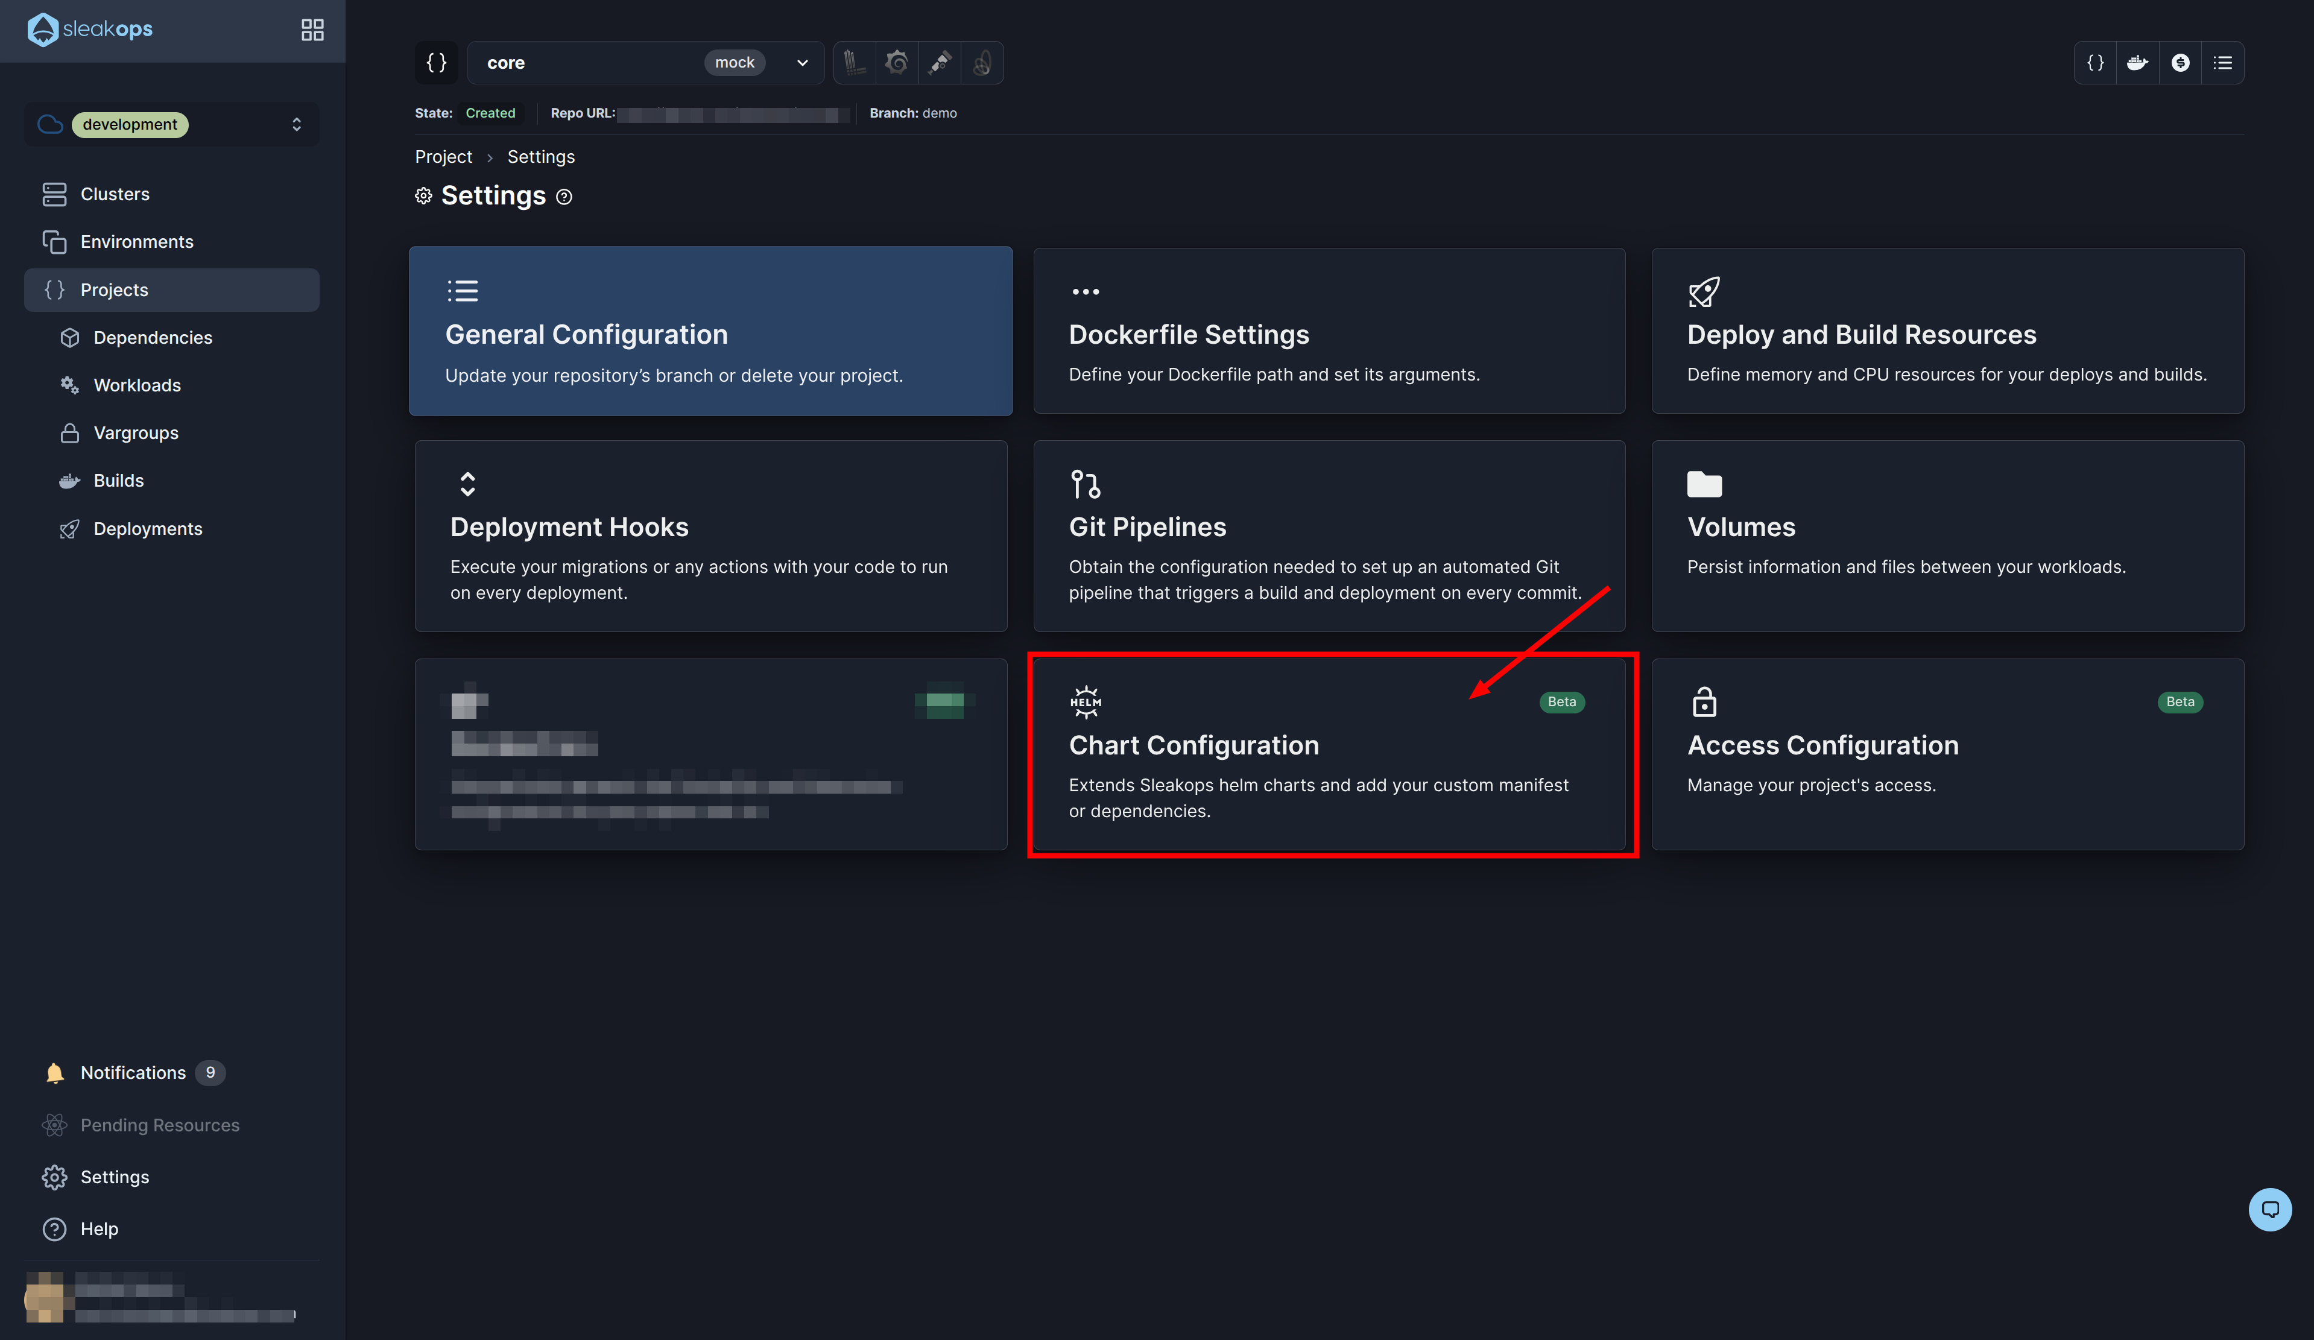The height and width of the screenshot is (1340, 2314).
Task: Click the up-down chevrons icon on Deployment Hooks
Action: pyautogui.click(x=467, y=484)
